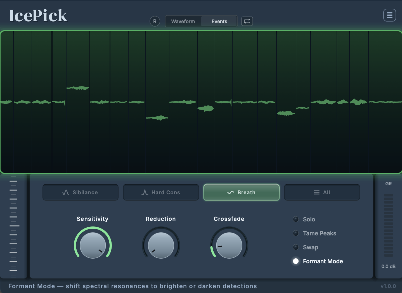
Task: Activate the Breath detection mode
Action: tap(242, 192)
